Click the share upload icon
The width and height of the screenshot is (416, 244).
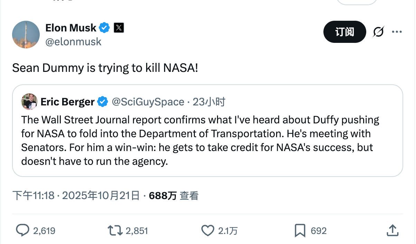[x=392, y=230]
